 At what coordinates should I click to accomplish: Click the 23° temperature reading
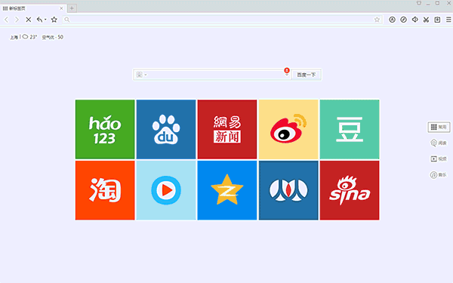(33, 37)
